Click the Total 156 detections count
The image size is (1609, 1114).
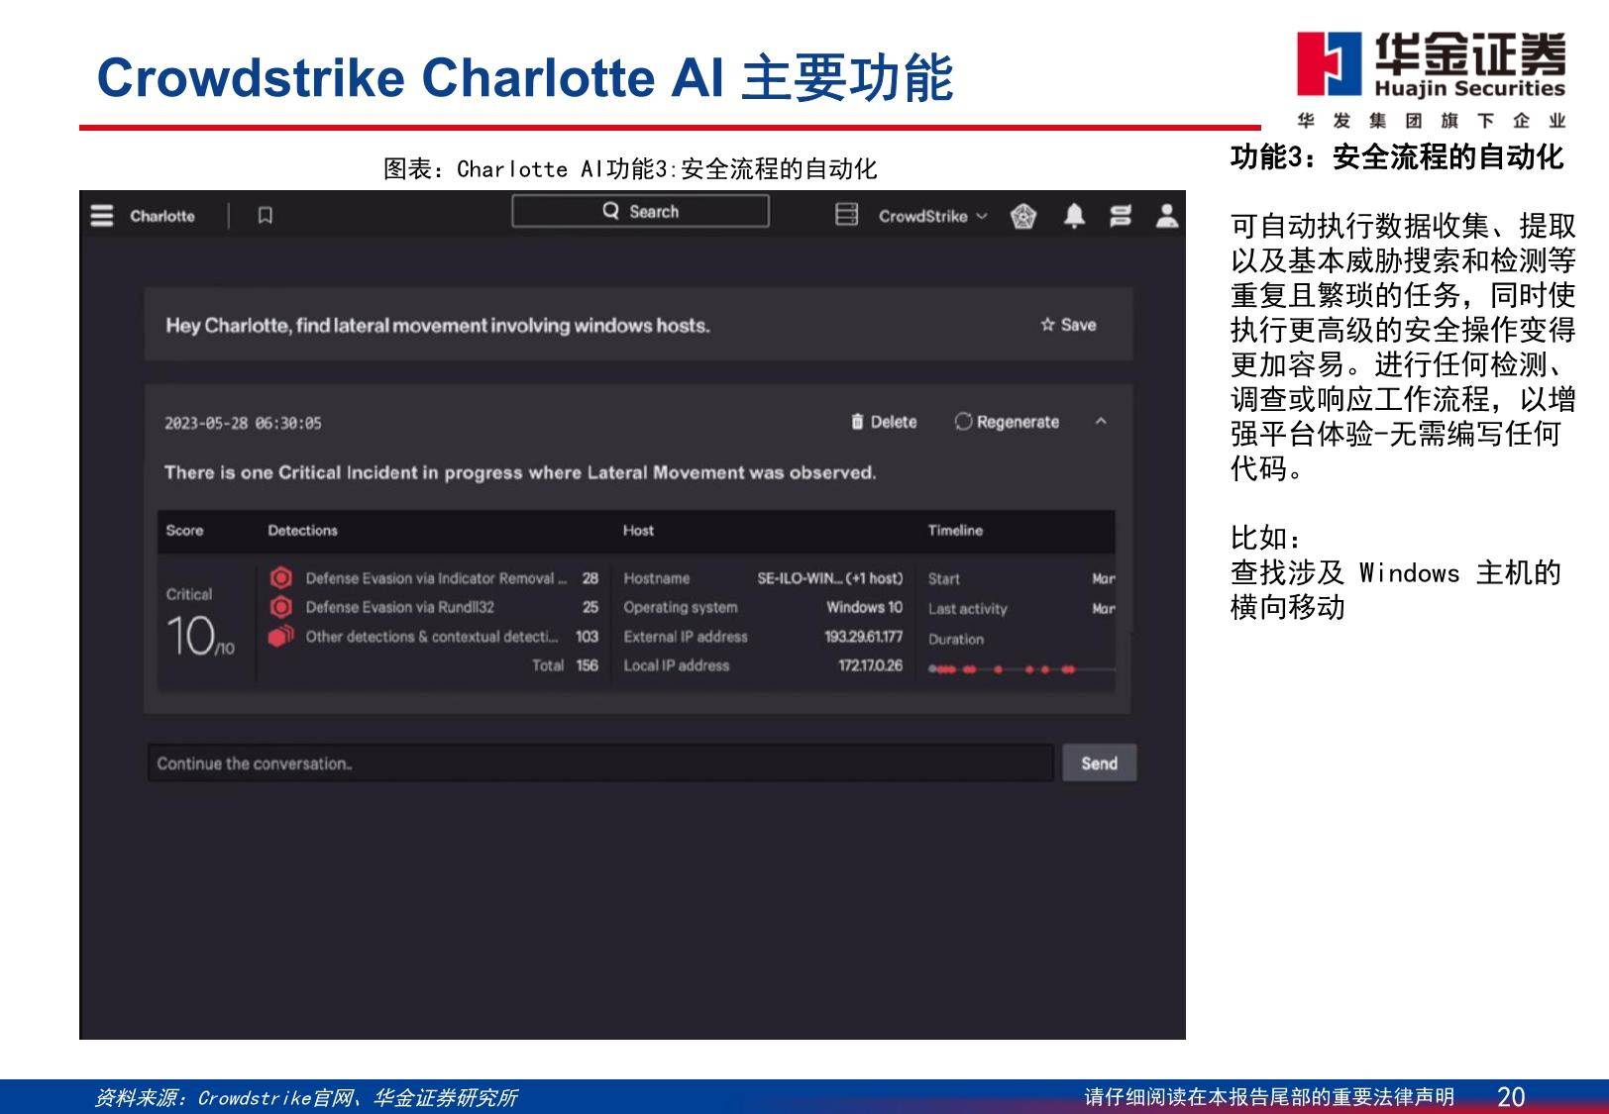565,665
